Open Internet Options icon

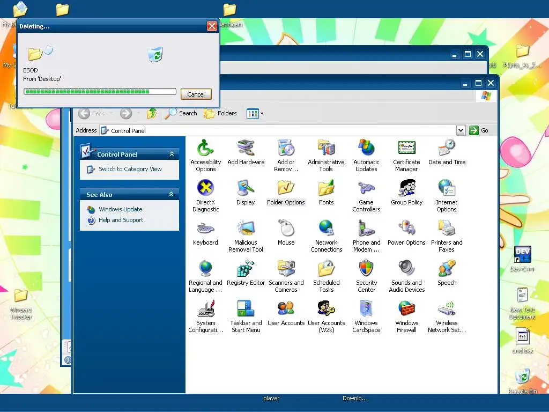(x=447, y=196)
